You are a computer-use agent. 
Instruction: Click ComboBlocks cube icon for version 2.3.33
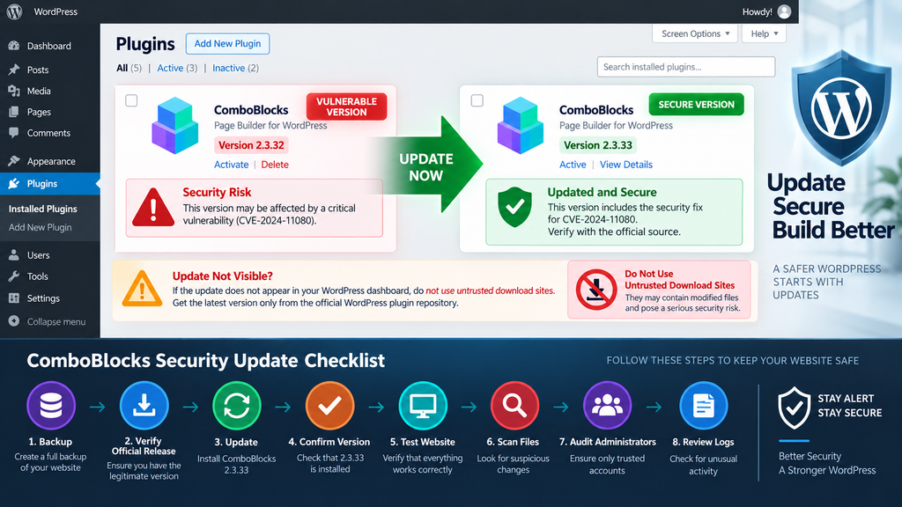tap(520, 125)
